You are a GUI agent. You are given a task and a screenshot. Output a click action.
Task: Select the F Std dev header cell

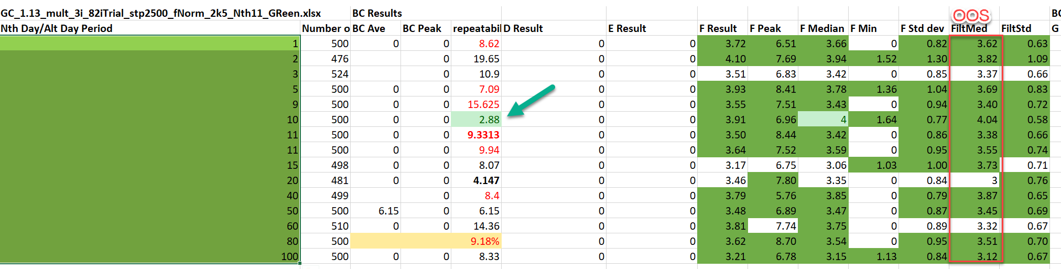(922, 28)
